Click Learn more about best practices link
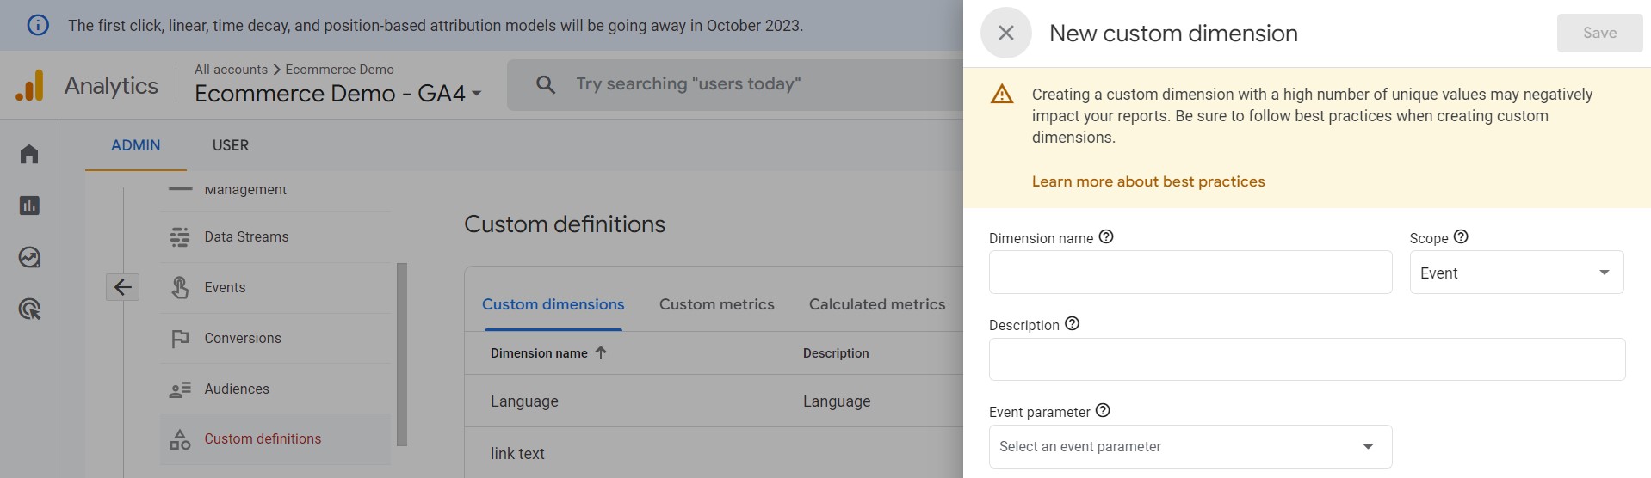The height and width of the screenshot is (478, 1651). (x=1147, y=181)
